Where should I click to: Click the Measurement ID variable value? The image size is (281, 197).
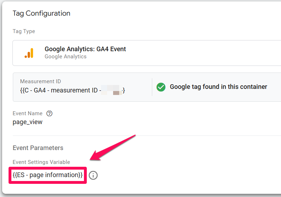tap(73, 90)
